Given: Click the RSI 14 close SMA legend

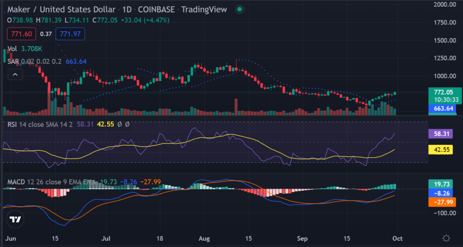Looking at the screenshot, I should click(x=40, y=125).
